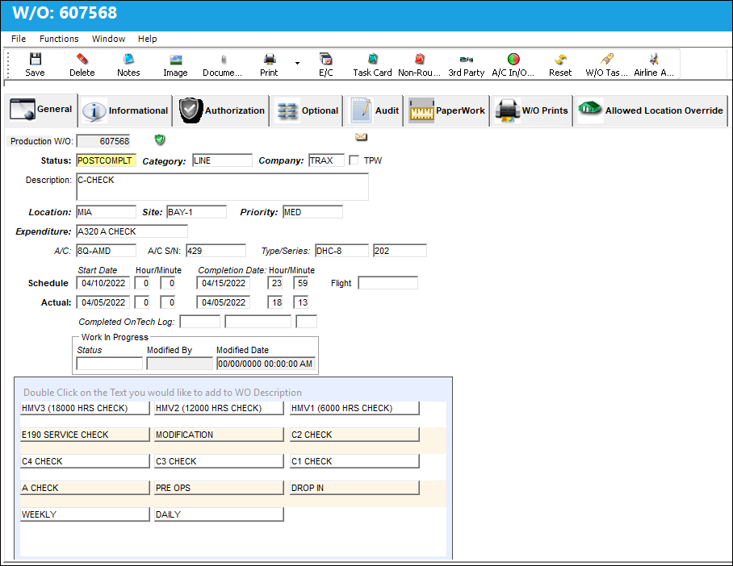733x566 pixels.
Task: Click the Status field showing POSTCOMPLT
Action: (x=106, y=160)
